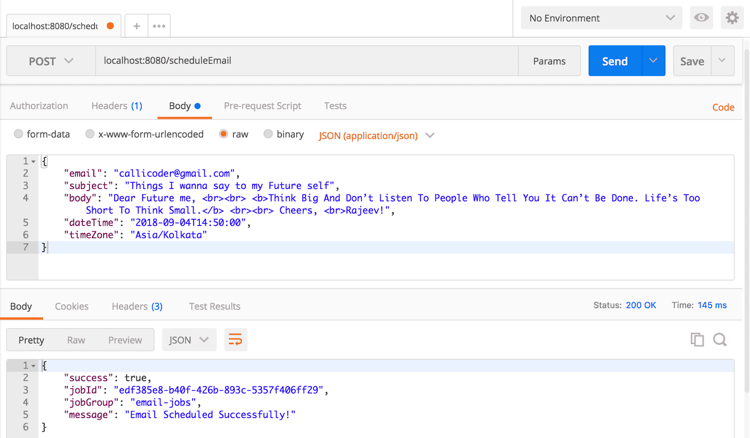Show tab options via the ellipsis icon
Screen dimensions: 750x438
(158, 25)
